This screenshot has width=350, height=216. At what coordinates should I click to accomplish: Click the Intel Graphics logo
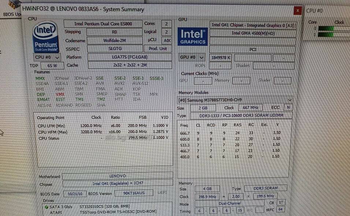tap(193, 36)
